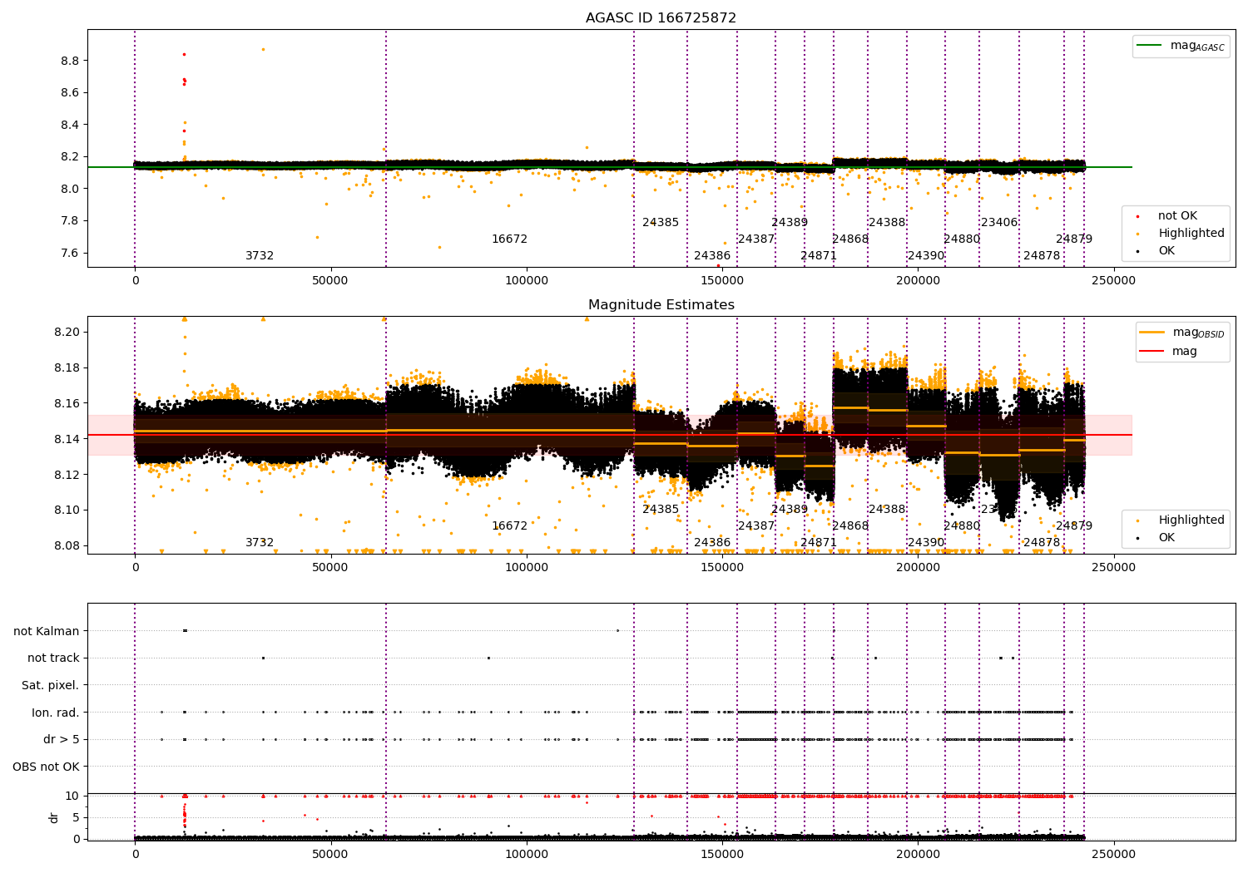Click OBSID label 16672 in middle plot
Viewport: 1248px width, 873px height.
tap(509, 525)
